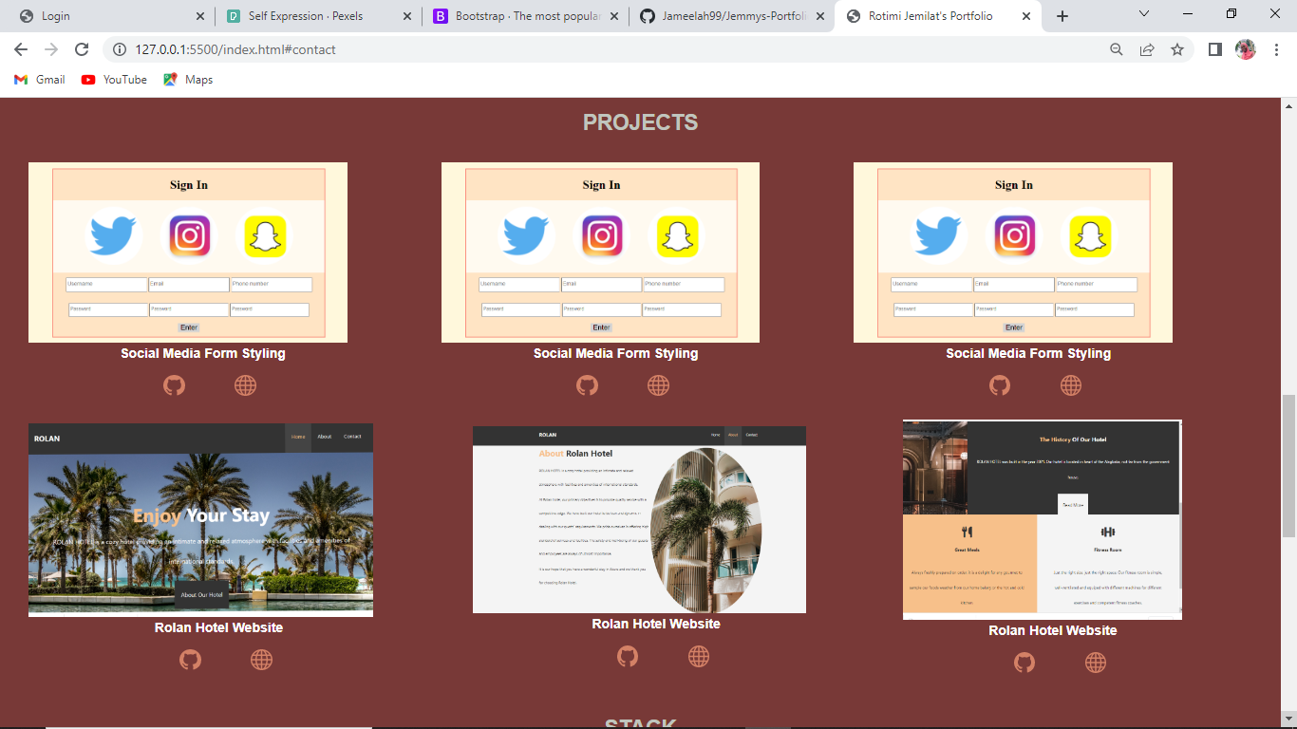Click left 'Social Media Form Styling' caption

(x=203, y=353)
